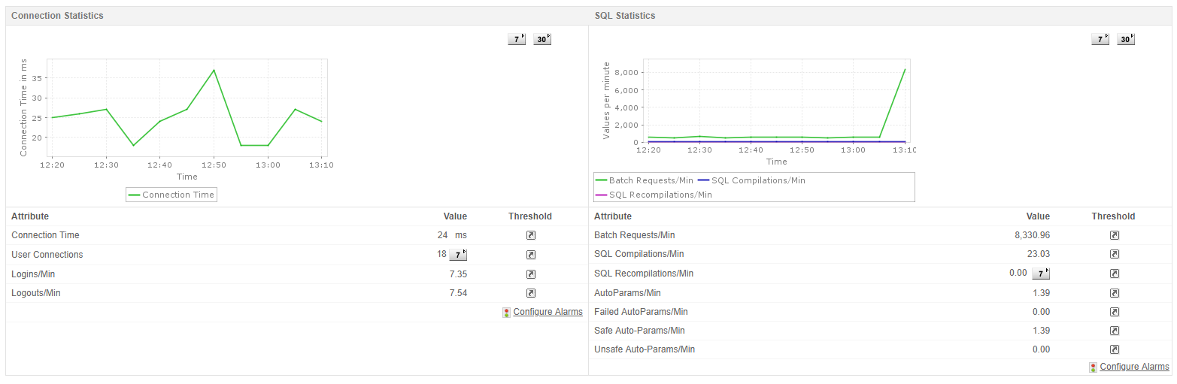Open threshold icon for Batch Requests/Min
This screenshot has height=384, width=1177.
1115,235
